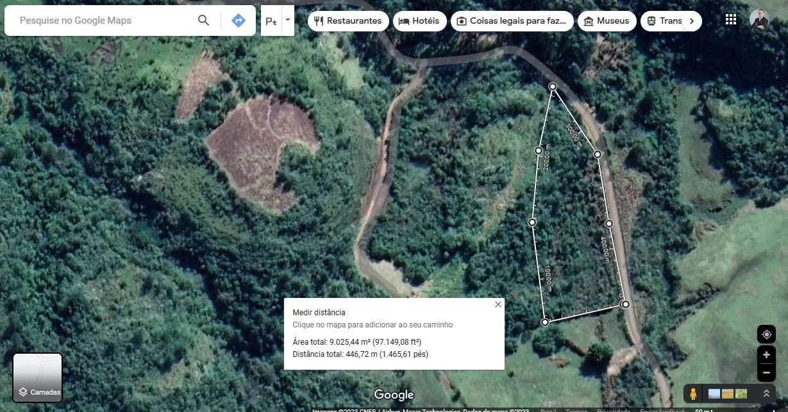The image size is (788, 412).
Task: Open the imagery thumbnails strip
Action: (x=728, y=393)
